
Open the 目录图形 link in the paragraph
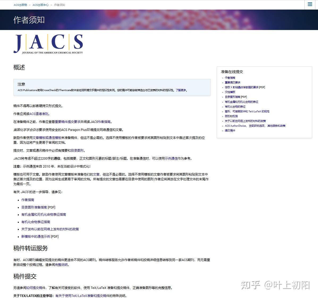77,151
